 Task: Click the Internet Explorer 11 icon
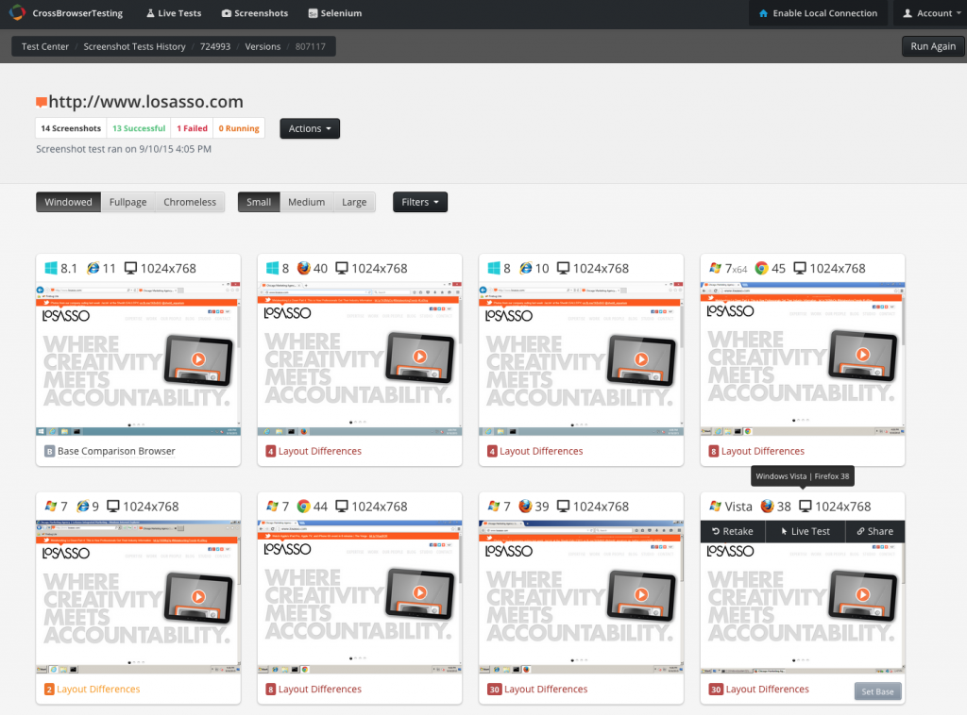pos(93,268)
